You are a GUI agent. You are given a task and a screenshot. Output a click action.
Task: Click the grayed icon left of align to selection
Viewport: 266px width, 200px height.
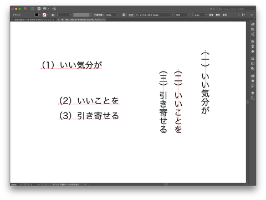[x=239, y=15]
